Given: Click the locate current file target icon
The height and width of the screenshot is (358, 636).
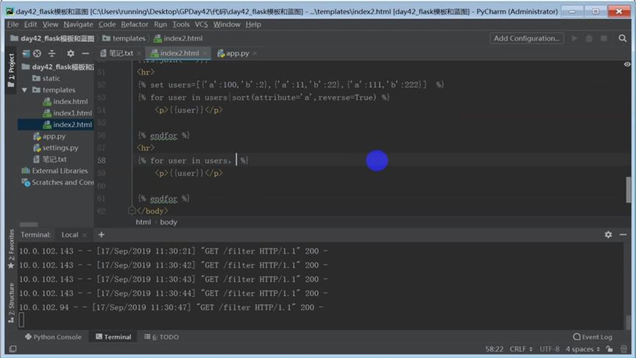Looking at the screenshot, I should coord(37,53).
